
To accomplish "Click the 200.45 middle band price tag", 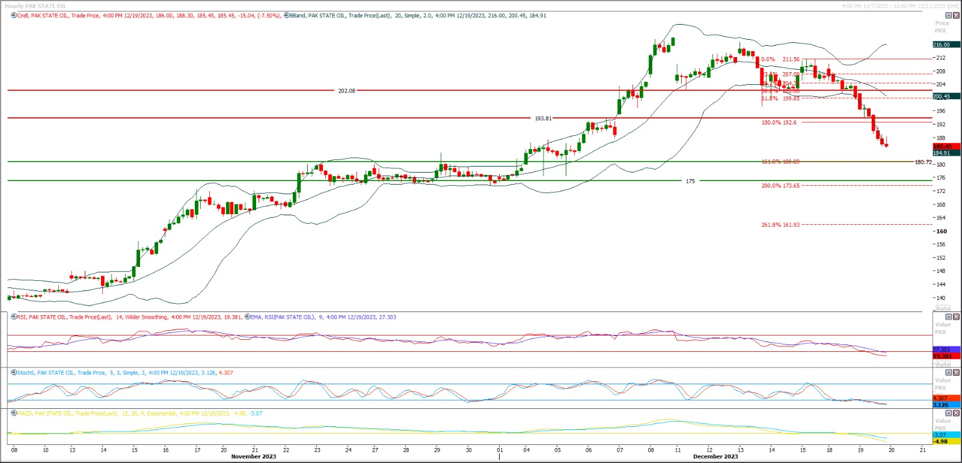I will 946,96.
